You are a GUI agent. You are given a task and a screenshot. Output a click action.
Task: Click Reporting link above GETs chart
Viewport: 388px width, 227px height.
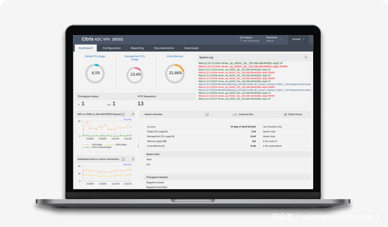pyautogui.click(x=128, y=119)
